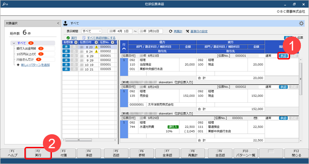Toggle 承認 on the 9月29日 slip detail
The image size is (309, 164).
click(x=283, y=118)
